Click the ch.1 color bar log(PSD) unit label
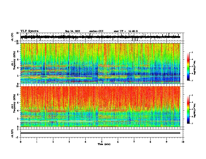Viewport: 206px width, 159px height. (x=195, y=68)
